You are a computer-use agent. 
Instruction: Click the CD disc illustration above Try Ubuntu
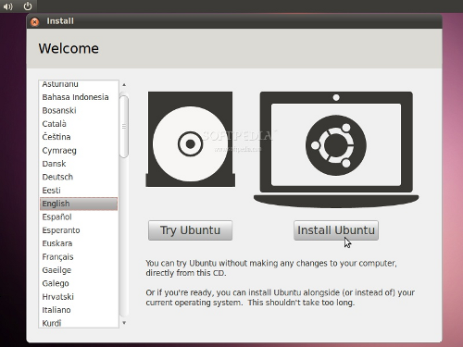point(190,139)
